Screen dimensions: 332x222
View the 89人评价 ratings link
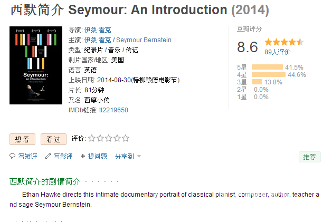[278, 52]
